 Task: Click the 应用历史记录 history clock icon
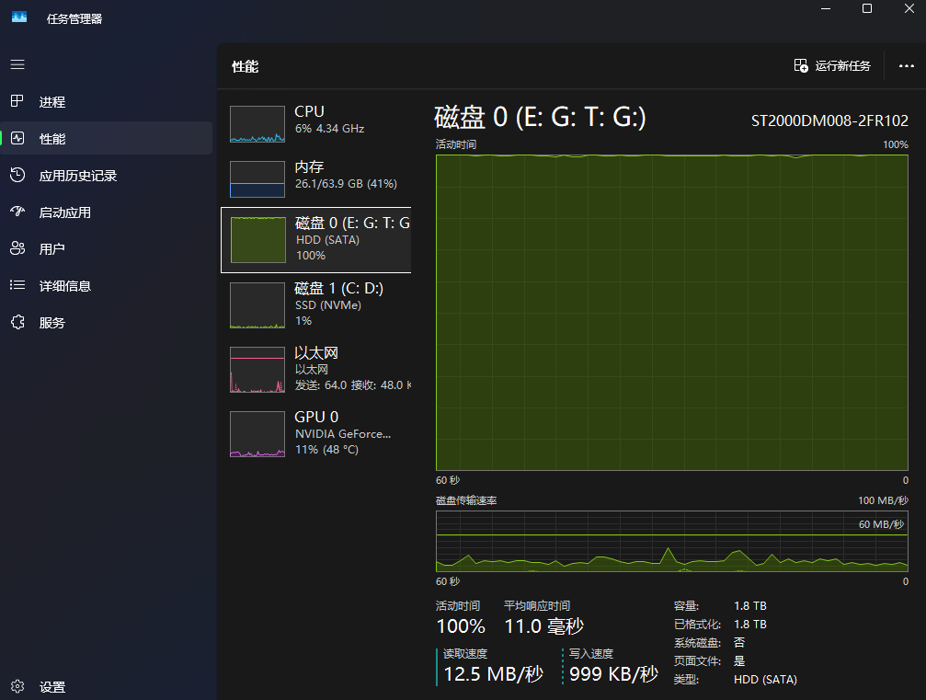pos(17,175)
